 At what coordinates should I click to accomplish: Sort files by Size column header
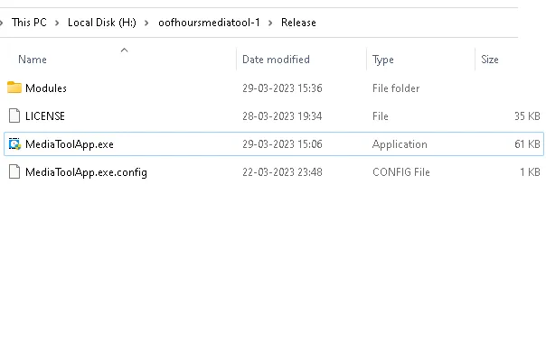tap(490, 60)
